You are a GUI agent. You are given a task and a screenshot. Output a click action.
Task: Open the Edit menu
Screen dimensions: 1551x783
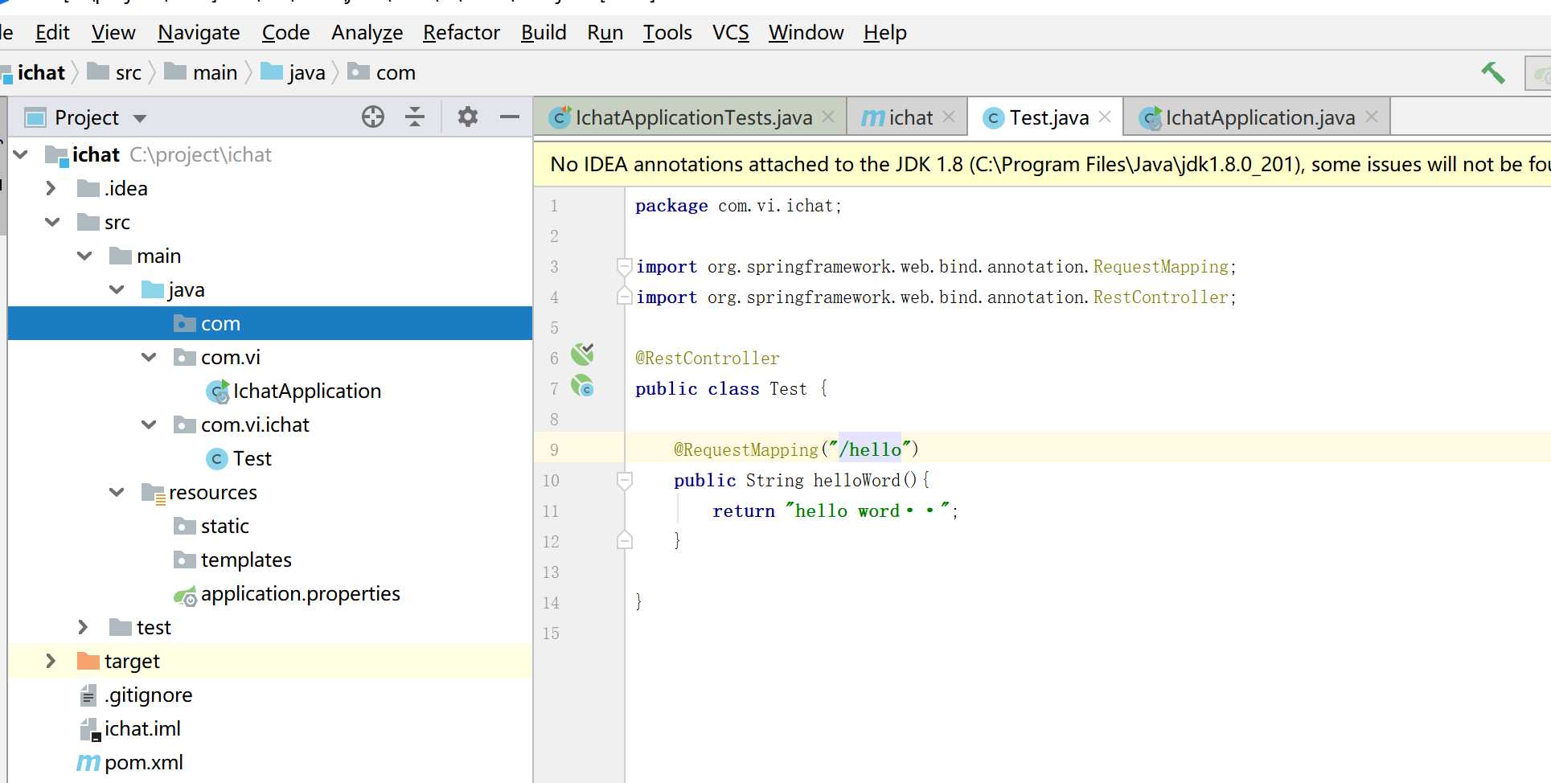(x=52, y=33)
